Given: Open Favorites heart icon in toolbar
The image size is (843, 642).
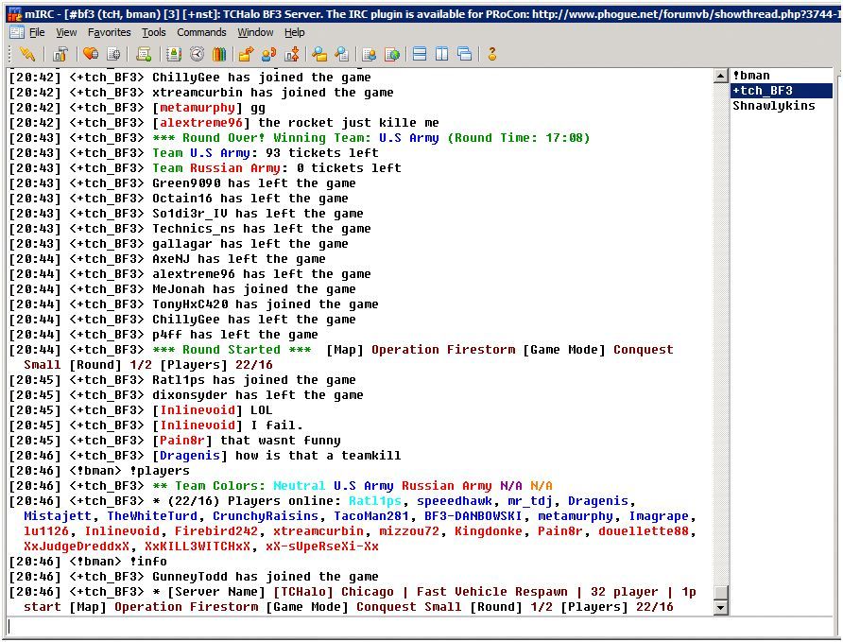Looking at the screenshot, I should pos(92,54).
